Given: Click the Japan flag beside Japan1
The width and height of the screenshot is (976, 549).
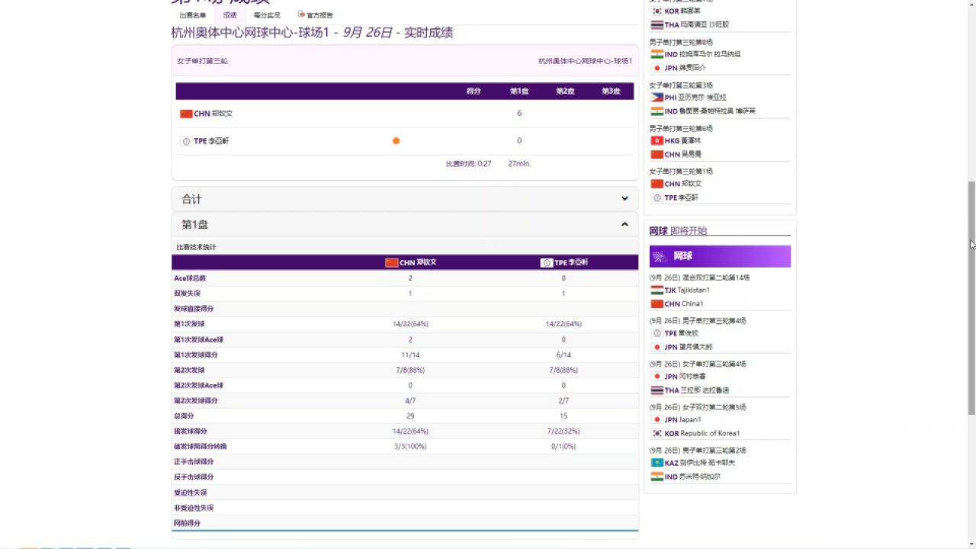Looking at the screenshot, I should pos(657,419).
